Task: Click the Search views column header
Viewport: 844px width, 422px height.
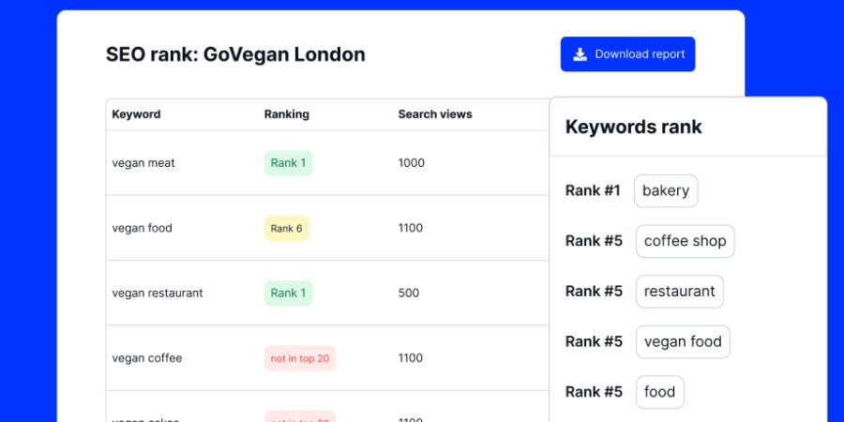Action: (434, 114)
